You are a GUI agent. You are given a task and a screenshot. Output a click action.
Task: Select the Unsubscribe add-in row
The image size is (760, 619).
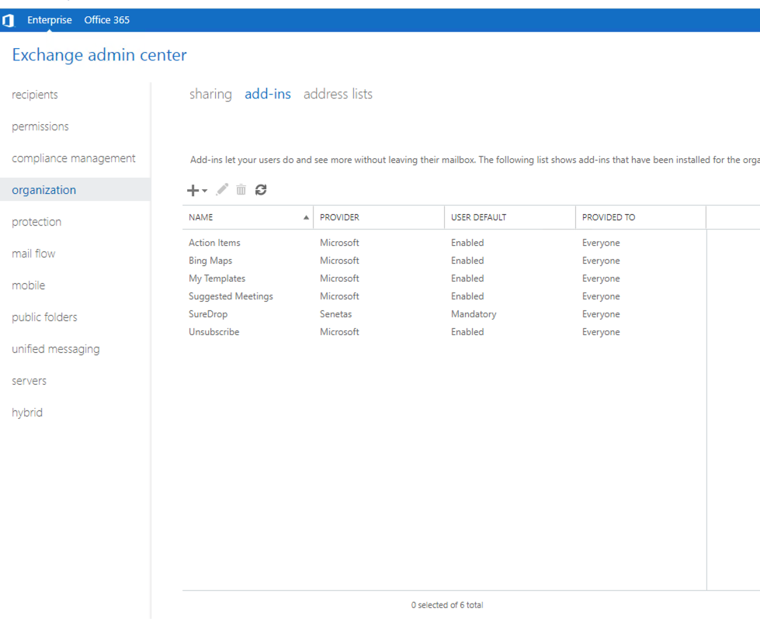(x=444, y=332)
